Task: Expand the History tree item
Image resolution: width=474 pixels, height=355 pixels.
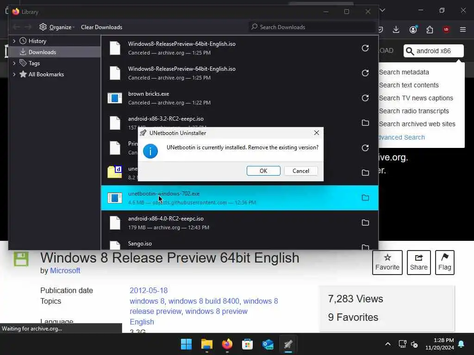Action: coord(14,41)
